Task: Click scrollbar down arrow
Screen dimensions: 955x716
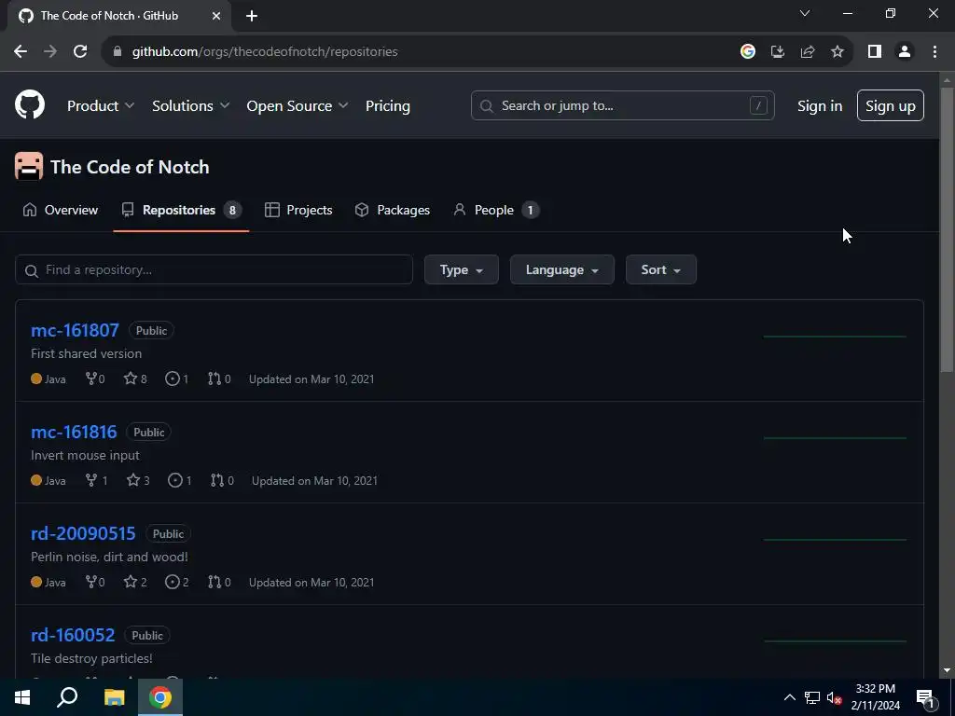Action: (x=948, y=671)
